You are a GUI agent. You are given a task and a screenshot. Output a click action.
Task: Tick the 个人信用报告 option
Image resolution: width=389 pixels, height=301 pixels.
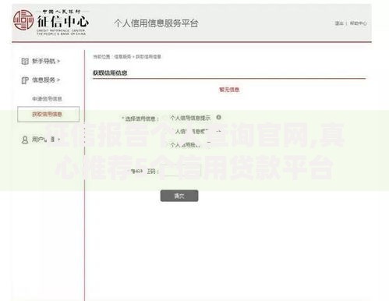tap(165, 145)
